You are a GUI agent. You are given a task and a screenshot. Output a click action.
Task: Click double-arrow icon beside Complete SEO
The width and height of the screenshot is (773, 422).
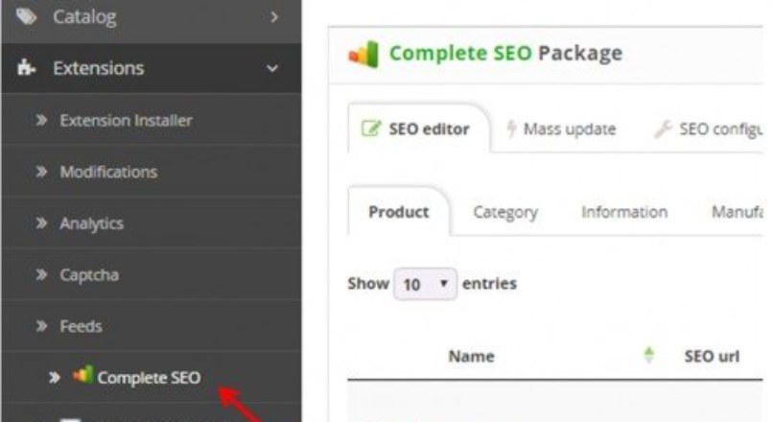(55, 378)
